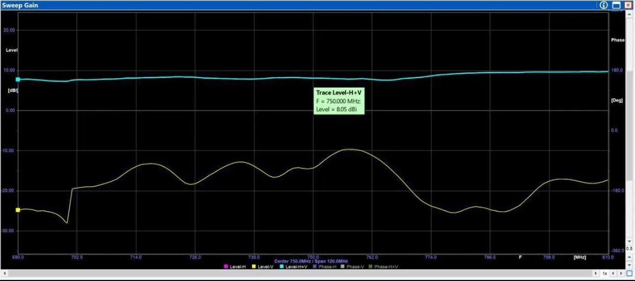Enable the Phase-V trace

point(352,267)
